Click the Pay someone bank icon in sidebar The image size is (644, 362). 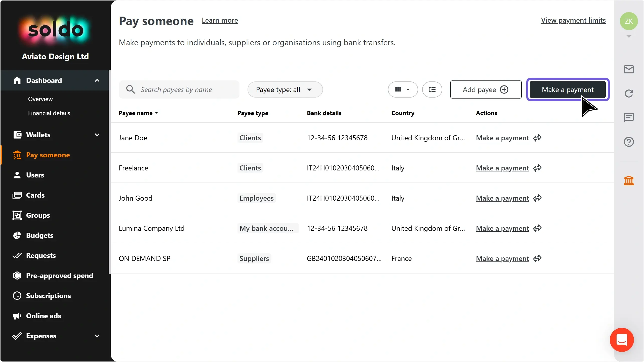click(17, 155)
